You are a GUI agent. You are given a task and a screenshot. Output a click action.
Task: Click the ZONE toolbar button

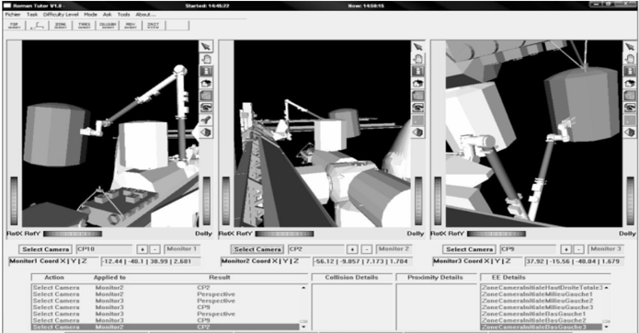[61, 25]
